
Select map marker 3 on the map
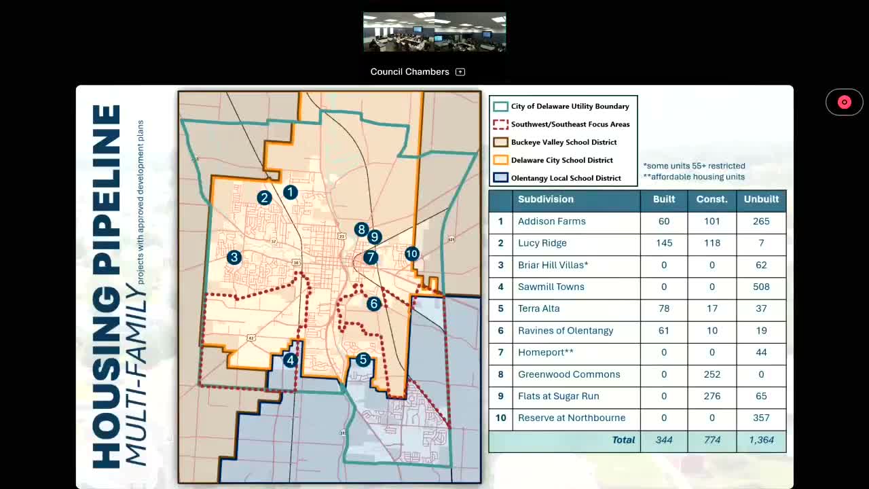click(x=234, y=257)
